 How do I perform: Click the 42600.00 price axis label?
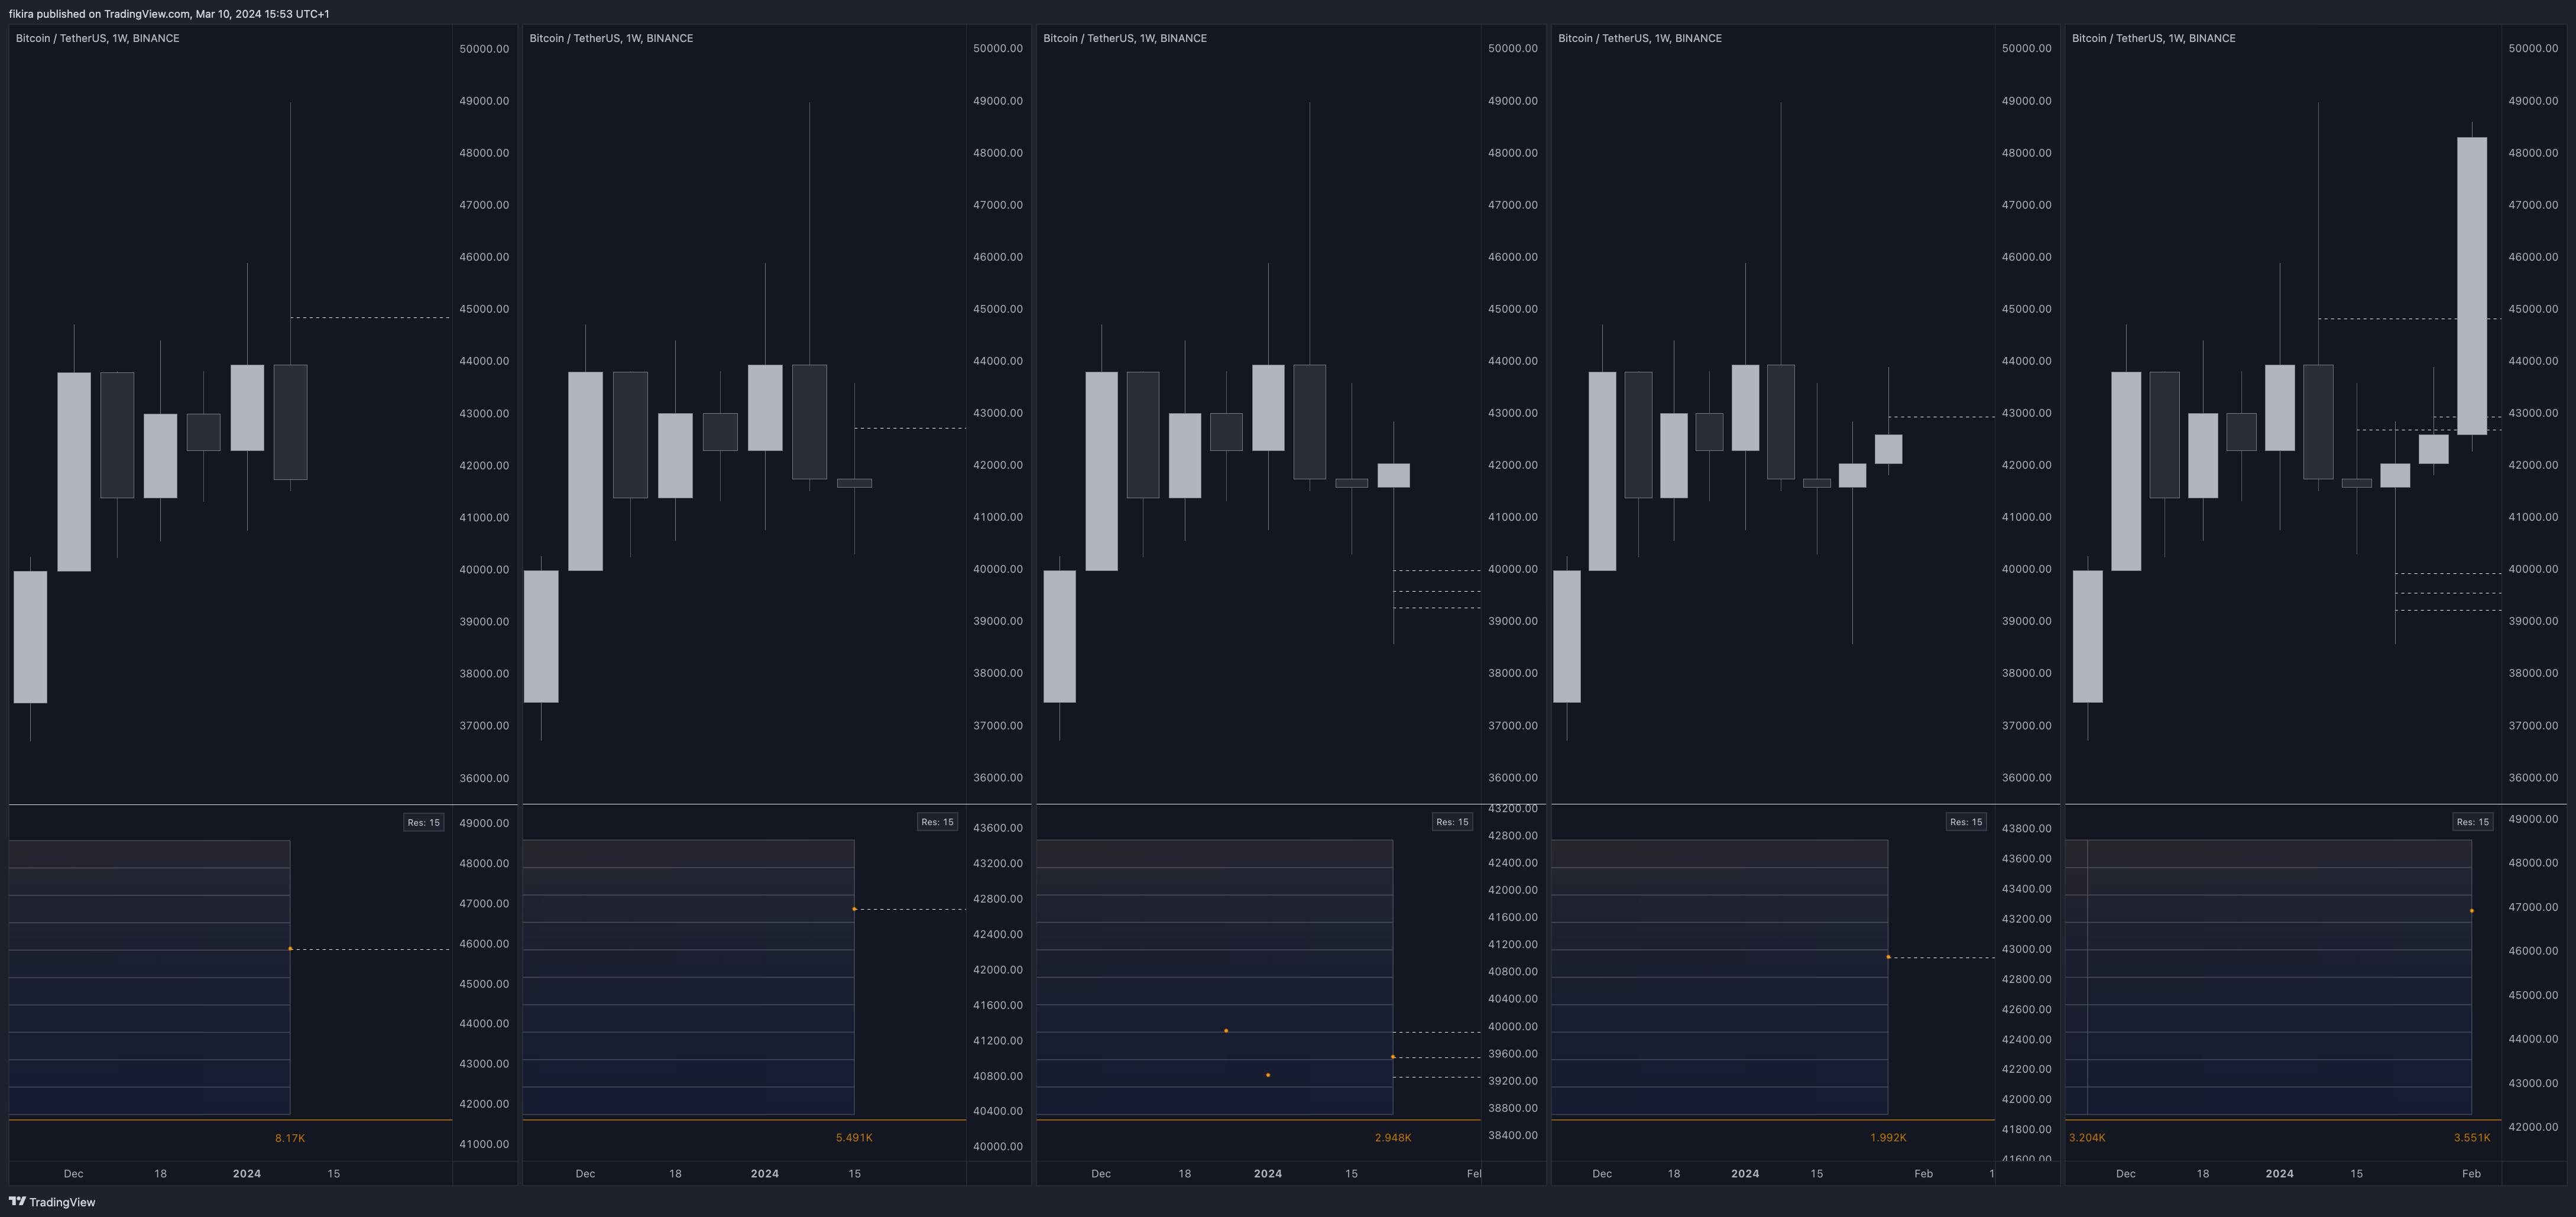coord(2026,1009)
